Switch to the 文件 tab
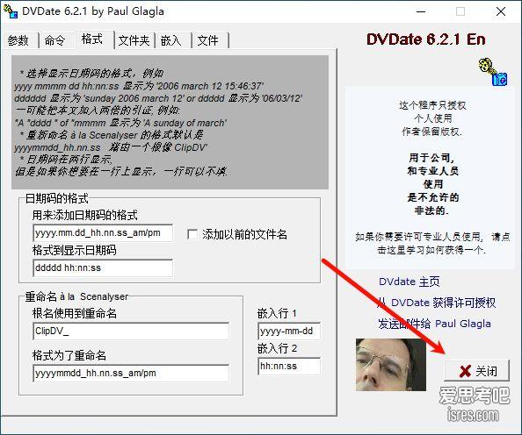The height and width of the screenshot is (435, 522). click(x=208, y=40)
